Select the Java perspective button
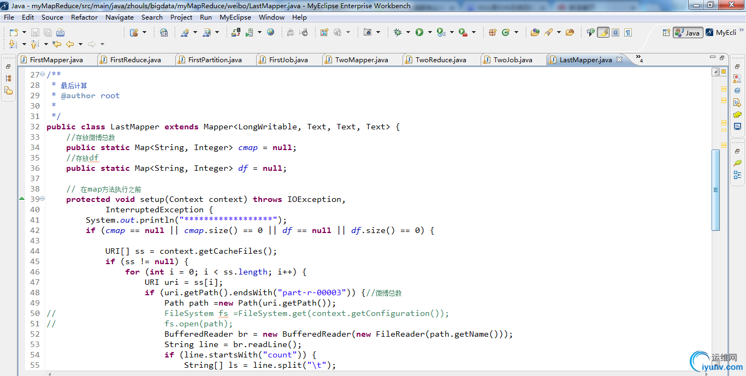 [x=688, y=33]
